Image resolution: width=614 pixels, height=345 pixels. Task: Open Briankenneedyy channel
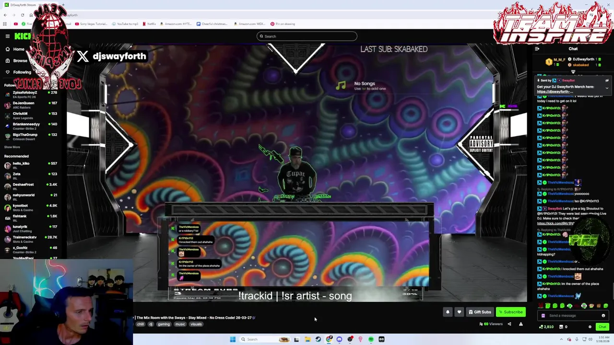pyautogui.click(x=31, y=126)
